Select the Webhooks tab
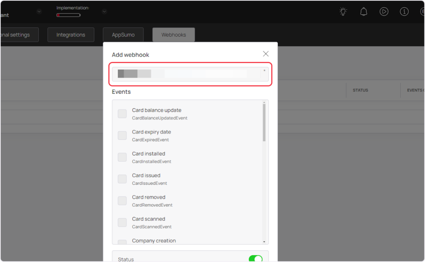425x262 pixels. click(173, 35)
